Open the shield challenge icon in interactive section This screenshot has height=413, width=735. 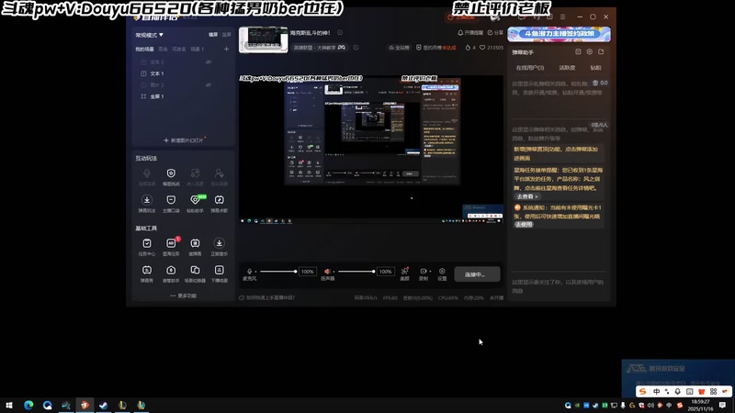[x=171, y=173]
